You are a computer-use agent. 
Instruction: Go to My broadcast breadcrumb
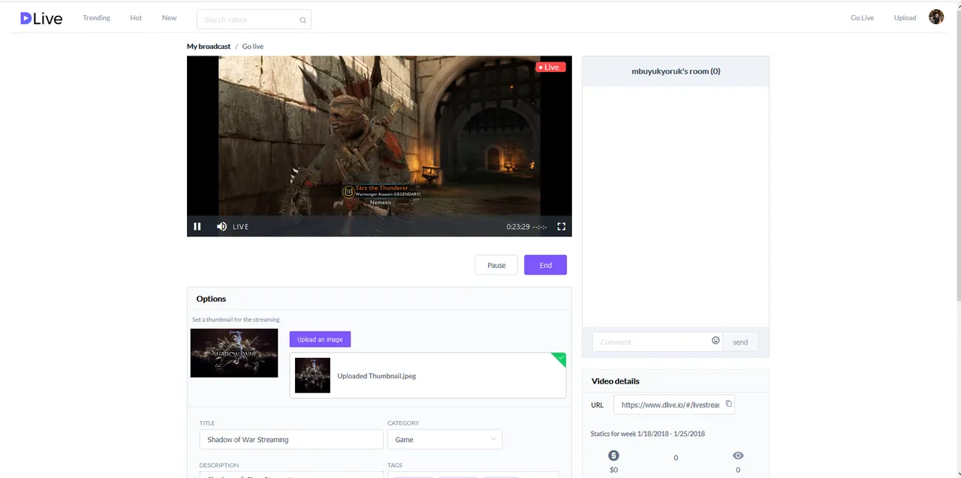click(x=209, y=47)
